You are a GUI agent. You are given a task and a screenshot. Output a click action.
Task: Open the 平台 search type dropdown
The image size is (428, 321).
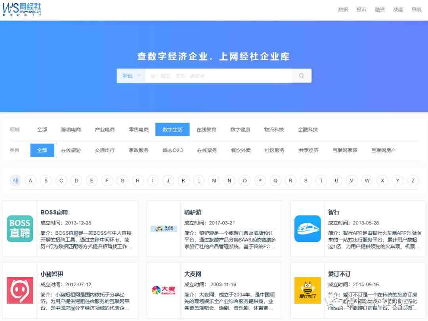point(131,76)
